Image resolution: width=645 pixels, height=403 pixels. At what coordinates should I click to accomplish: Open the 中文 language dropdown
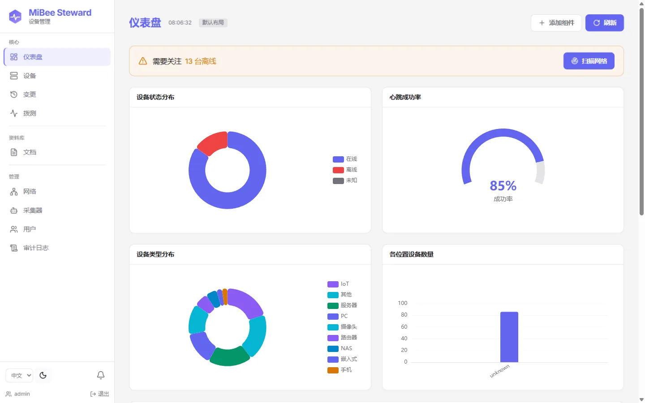[x=19, y=375]
